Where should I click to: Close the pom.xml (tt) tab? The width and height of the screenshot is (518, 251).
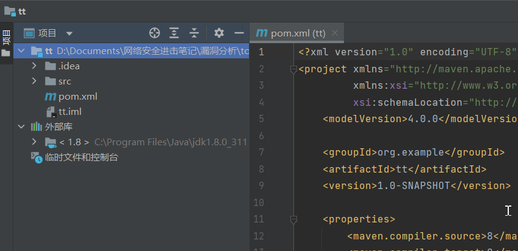(x=335, y=33)
